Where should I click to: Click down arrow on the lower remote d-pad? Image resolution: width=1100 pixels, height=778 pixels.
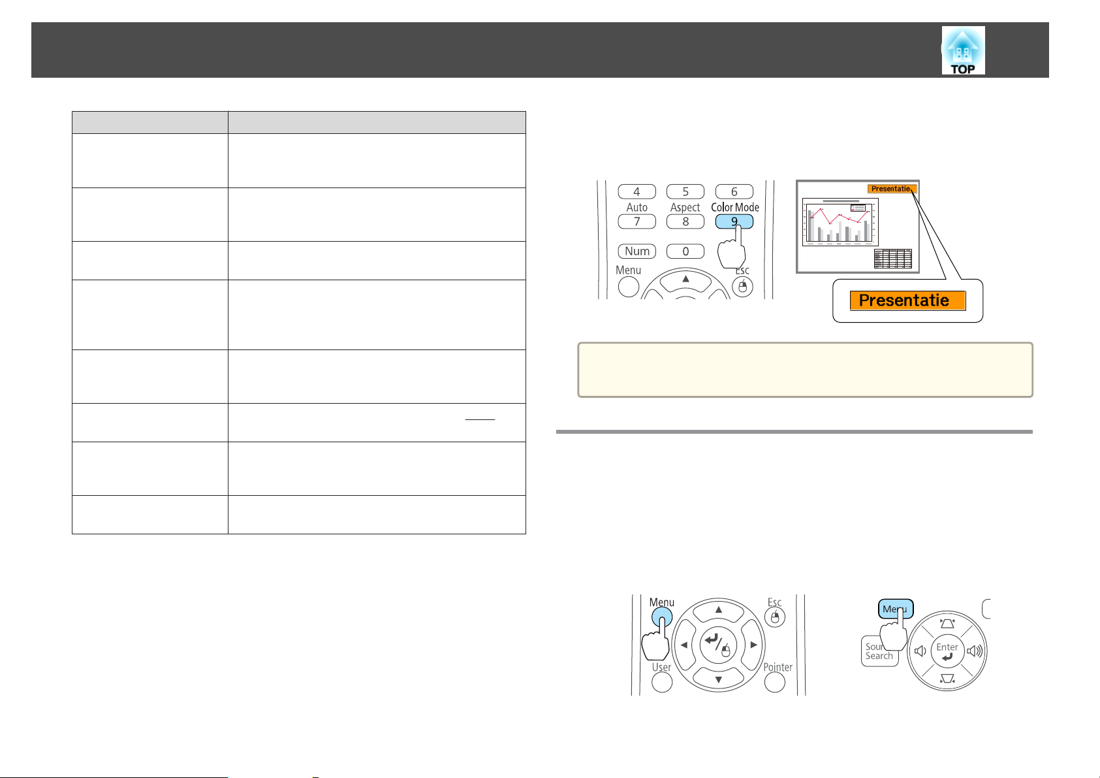point(719,679)
